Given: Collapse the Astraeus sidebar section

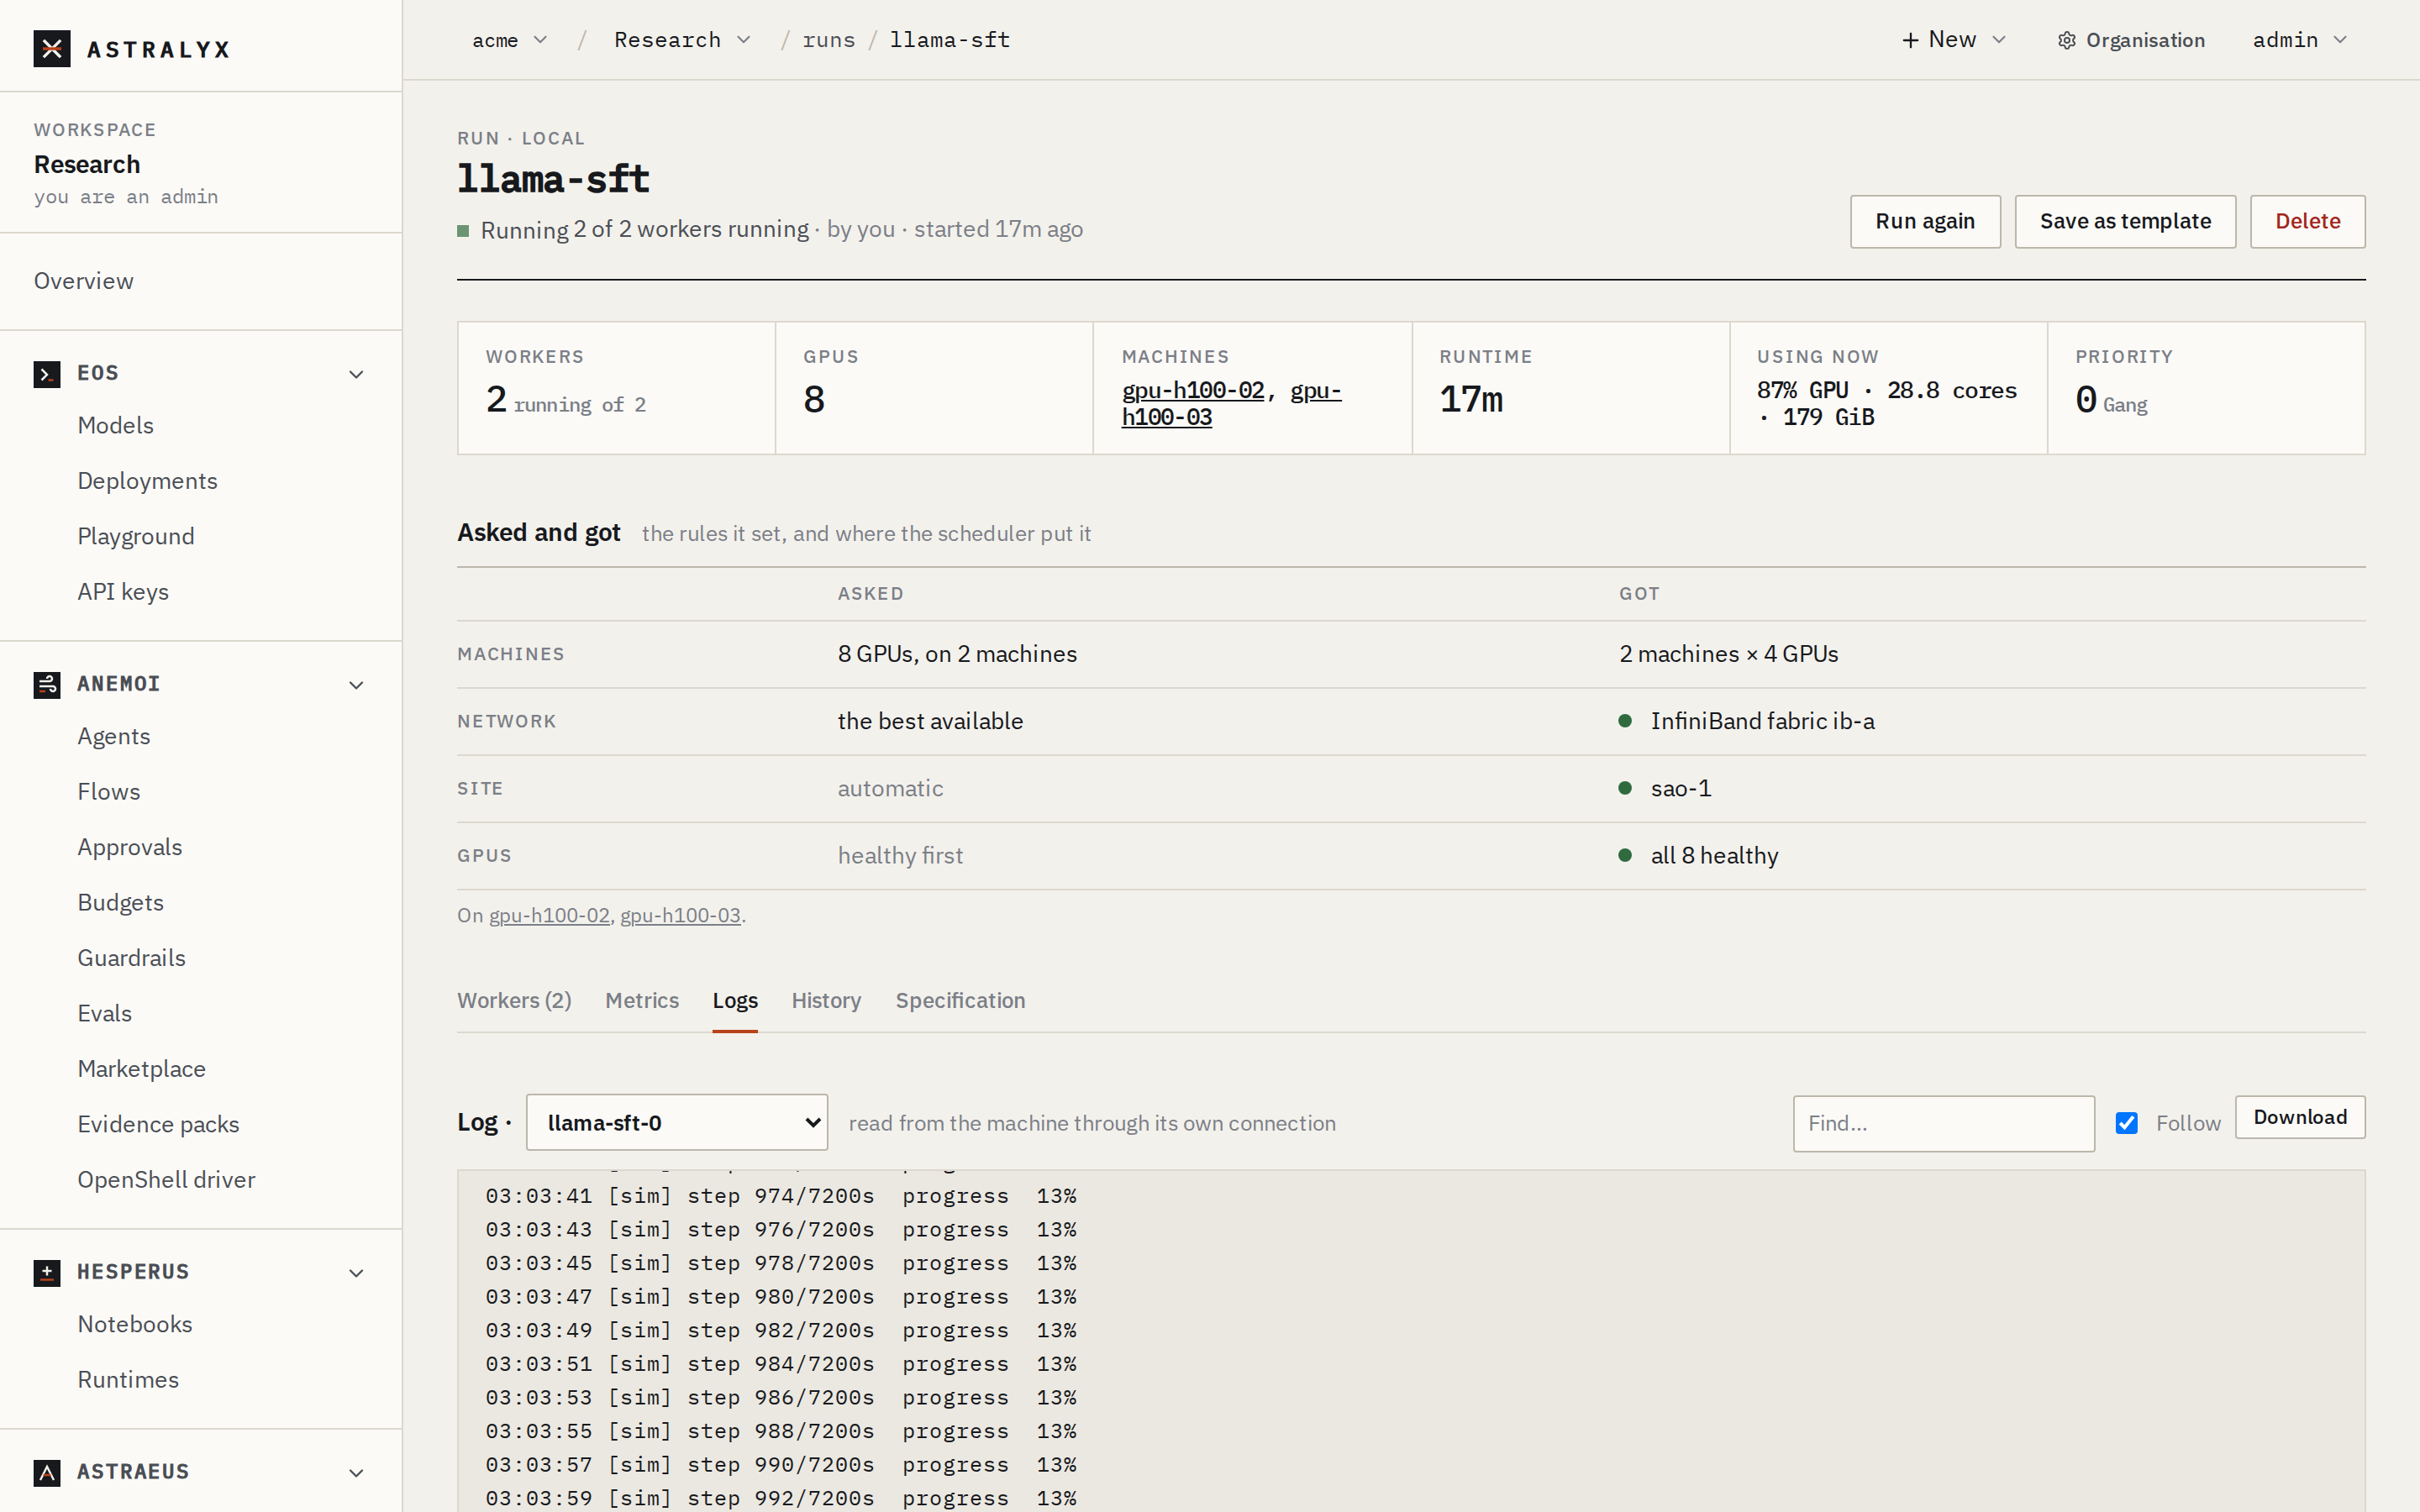Looking at the screenshot, I should click(356, 1473).
